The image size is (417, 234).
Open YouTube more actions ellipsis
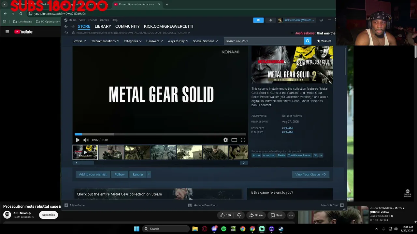(291, 215)
